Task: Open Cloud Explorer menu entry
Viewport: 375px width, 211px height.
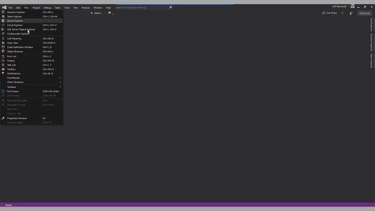Action: tap(32, 25)
